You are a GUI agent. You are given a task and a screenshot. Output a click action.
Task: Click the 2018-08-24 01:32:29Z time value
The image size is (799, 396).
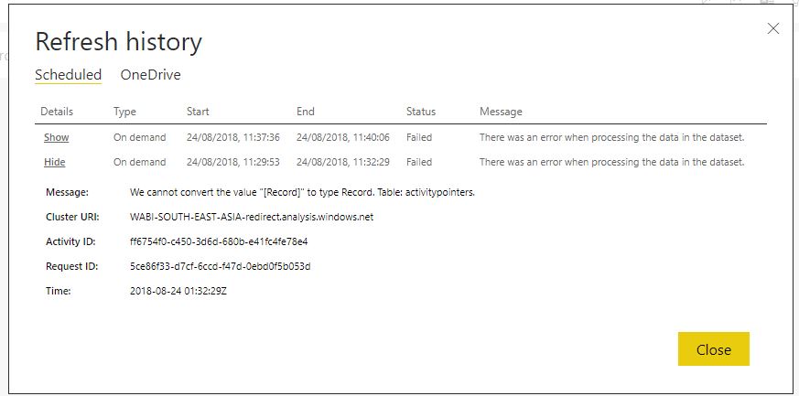178,291
